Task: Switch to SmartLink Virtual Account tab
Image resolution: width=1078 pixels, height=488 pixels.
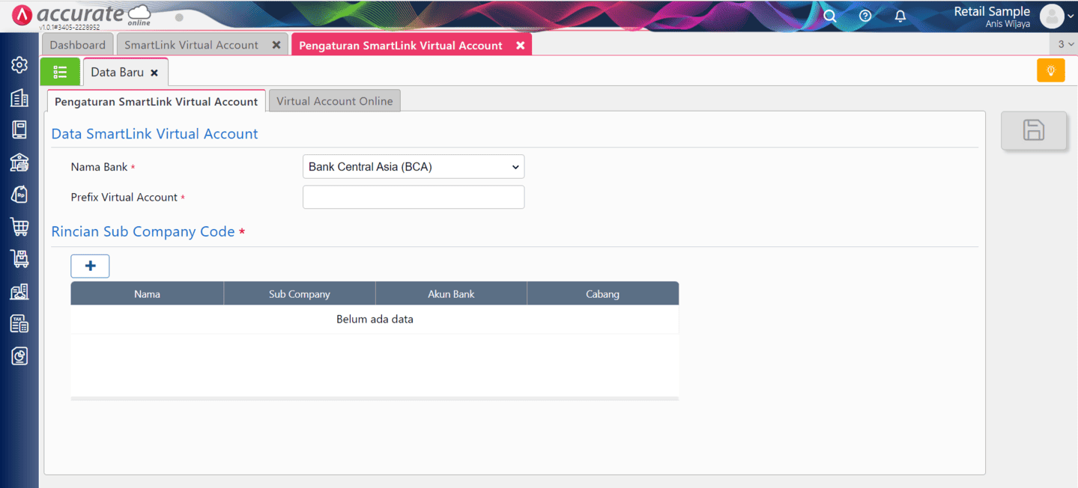Action: pos(192,45)
